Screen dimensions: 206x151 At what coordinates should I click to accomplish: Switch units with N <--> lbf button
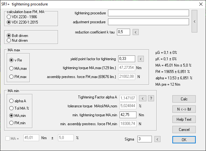point(184,109)
